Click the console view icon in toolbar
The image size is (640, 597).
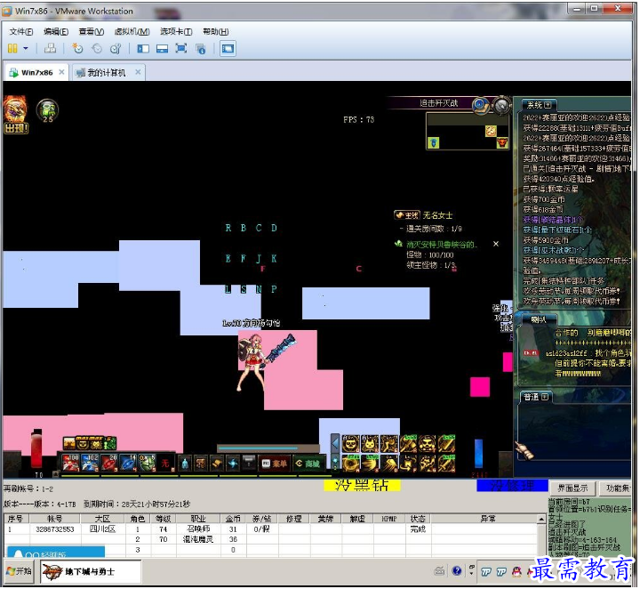(x=228, y=49)
